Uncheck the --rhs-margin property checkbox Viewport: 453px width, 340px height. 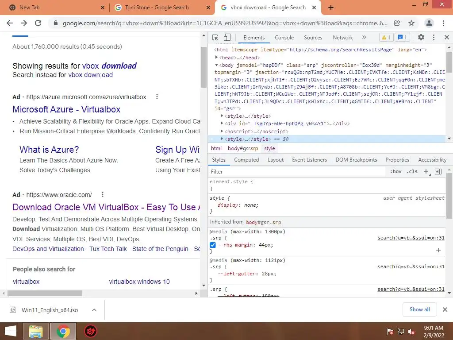click(x=213, y=245)
